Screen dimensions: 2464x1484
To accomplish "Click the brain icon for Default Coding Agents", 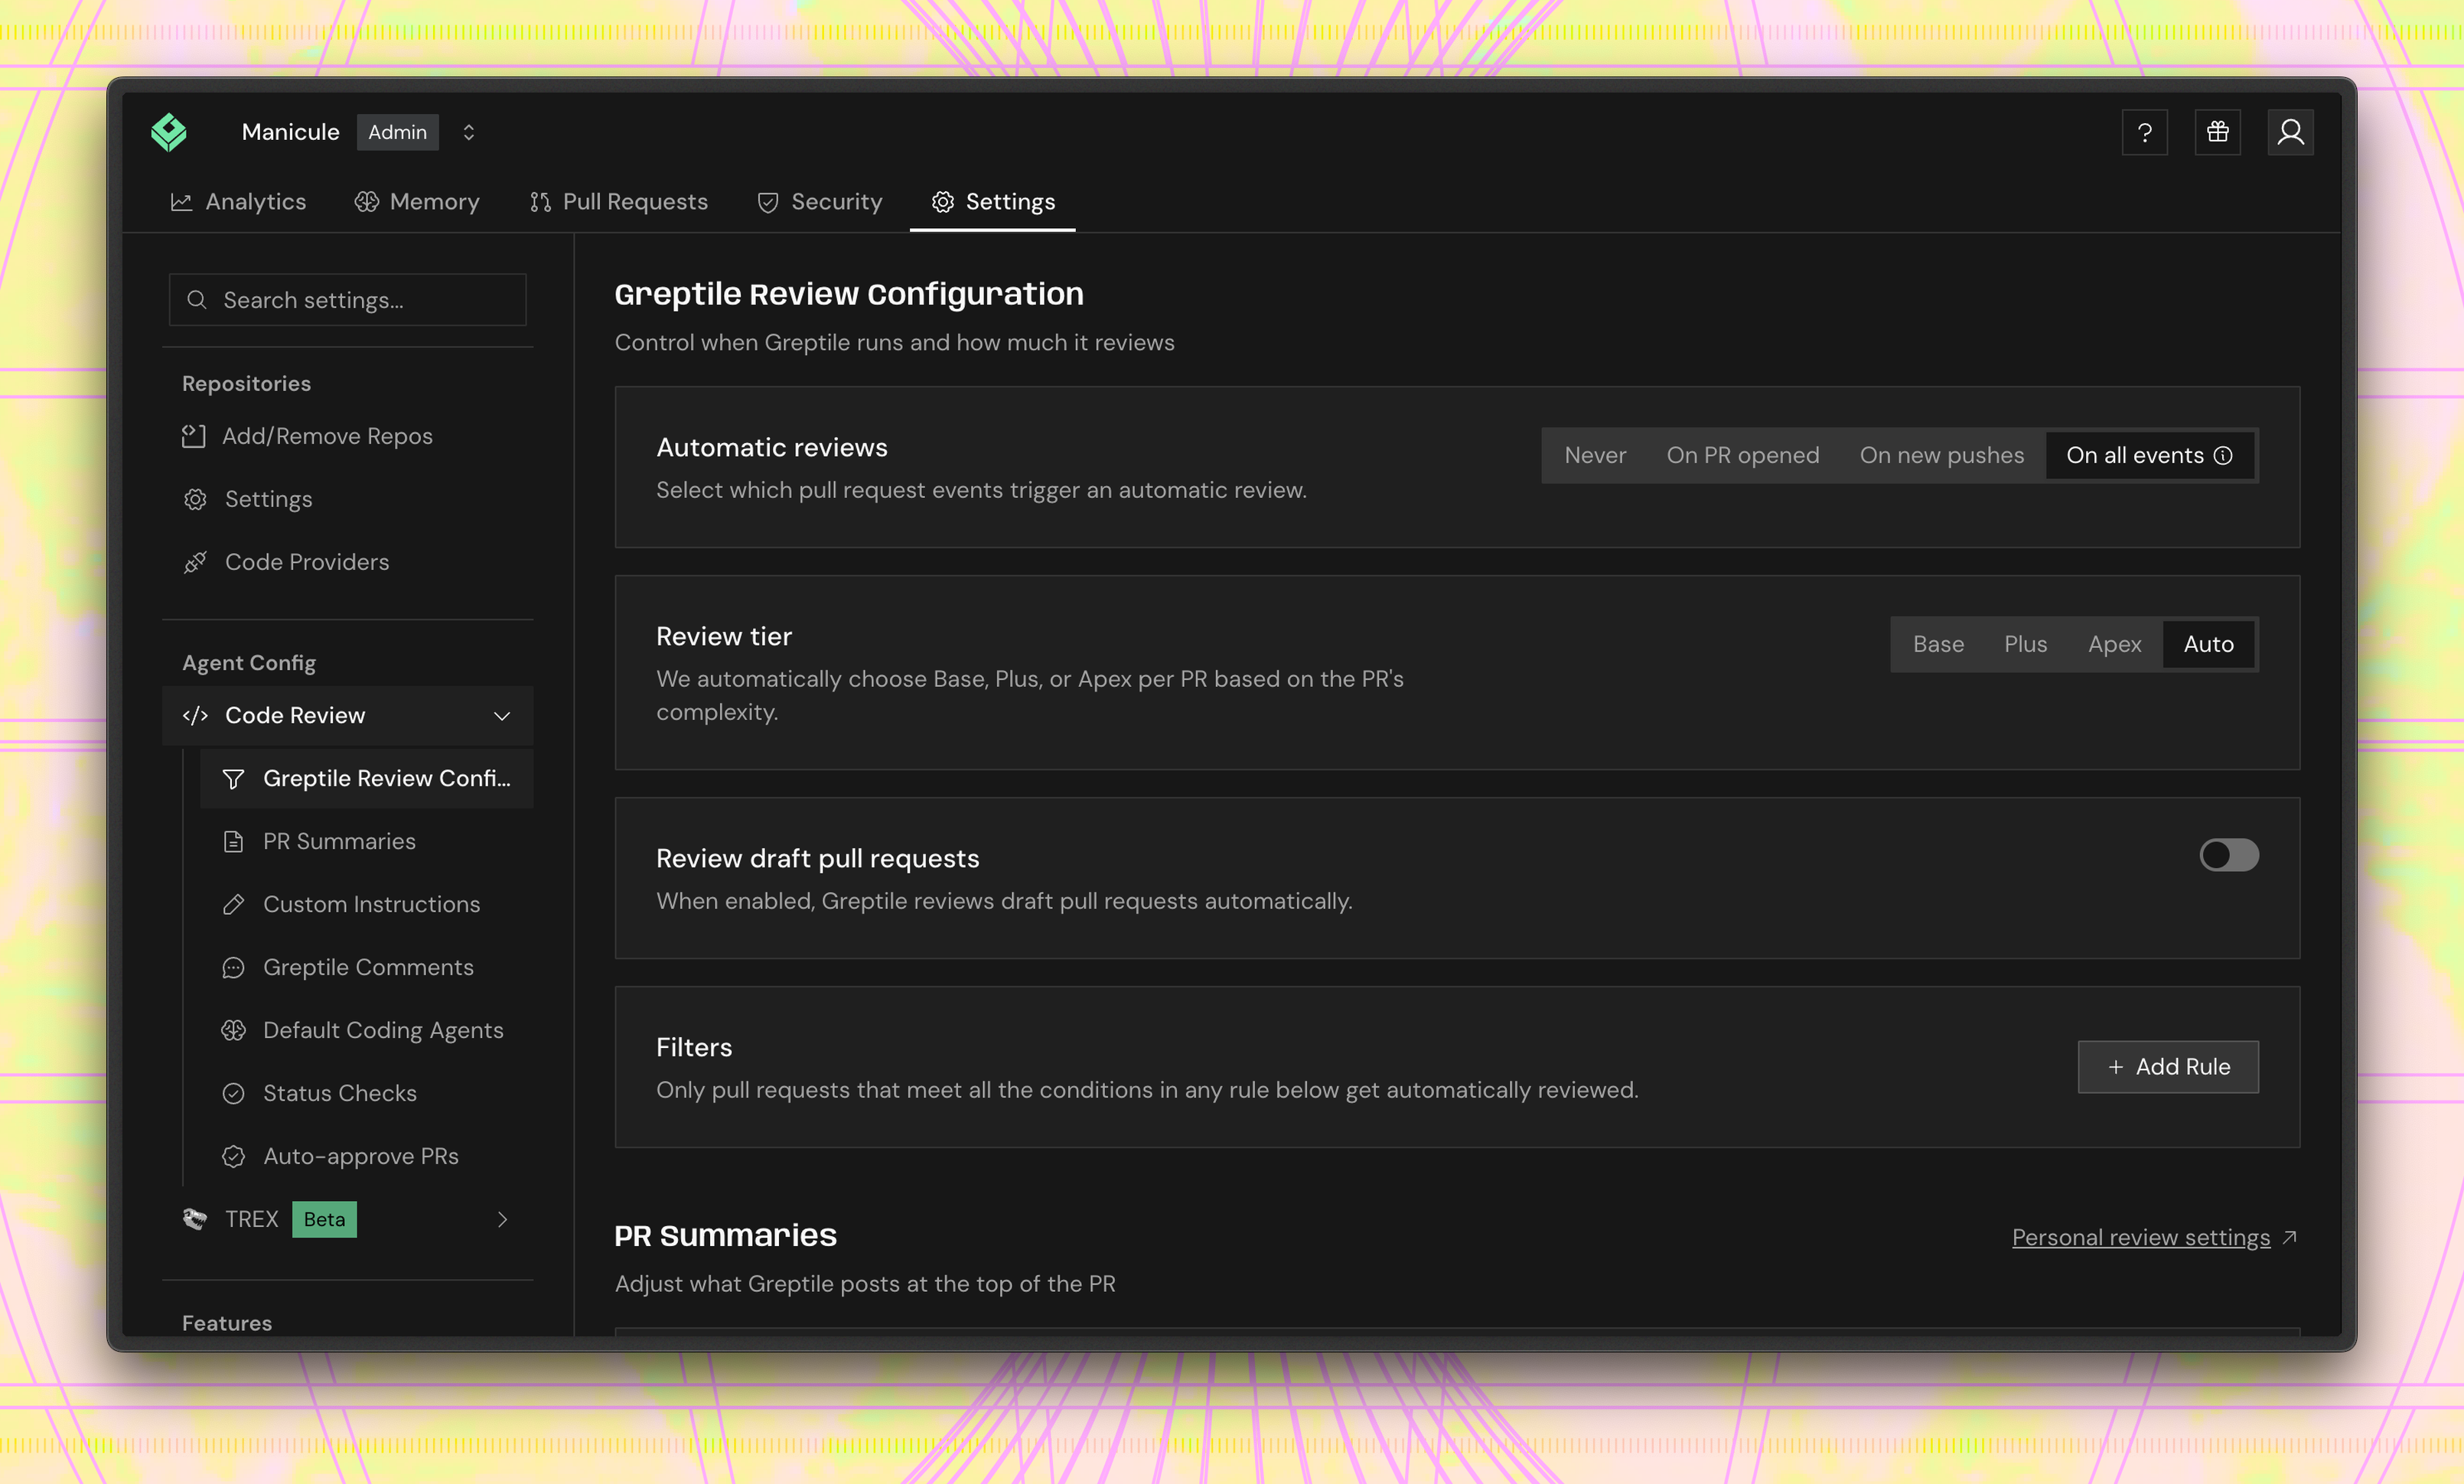I will tap(233, 1030).
